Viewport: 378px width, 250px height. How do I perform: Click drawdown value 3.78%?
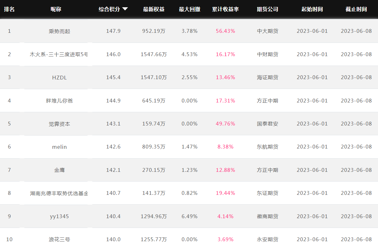tap(190, 31)
